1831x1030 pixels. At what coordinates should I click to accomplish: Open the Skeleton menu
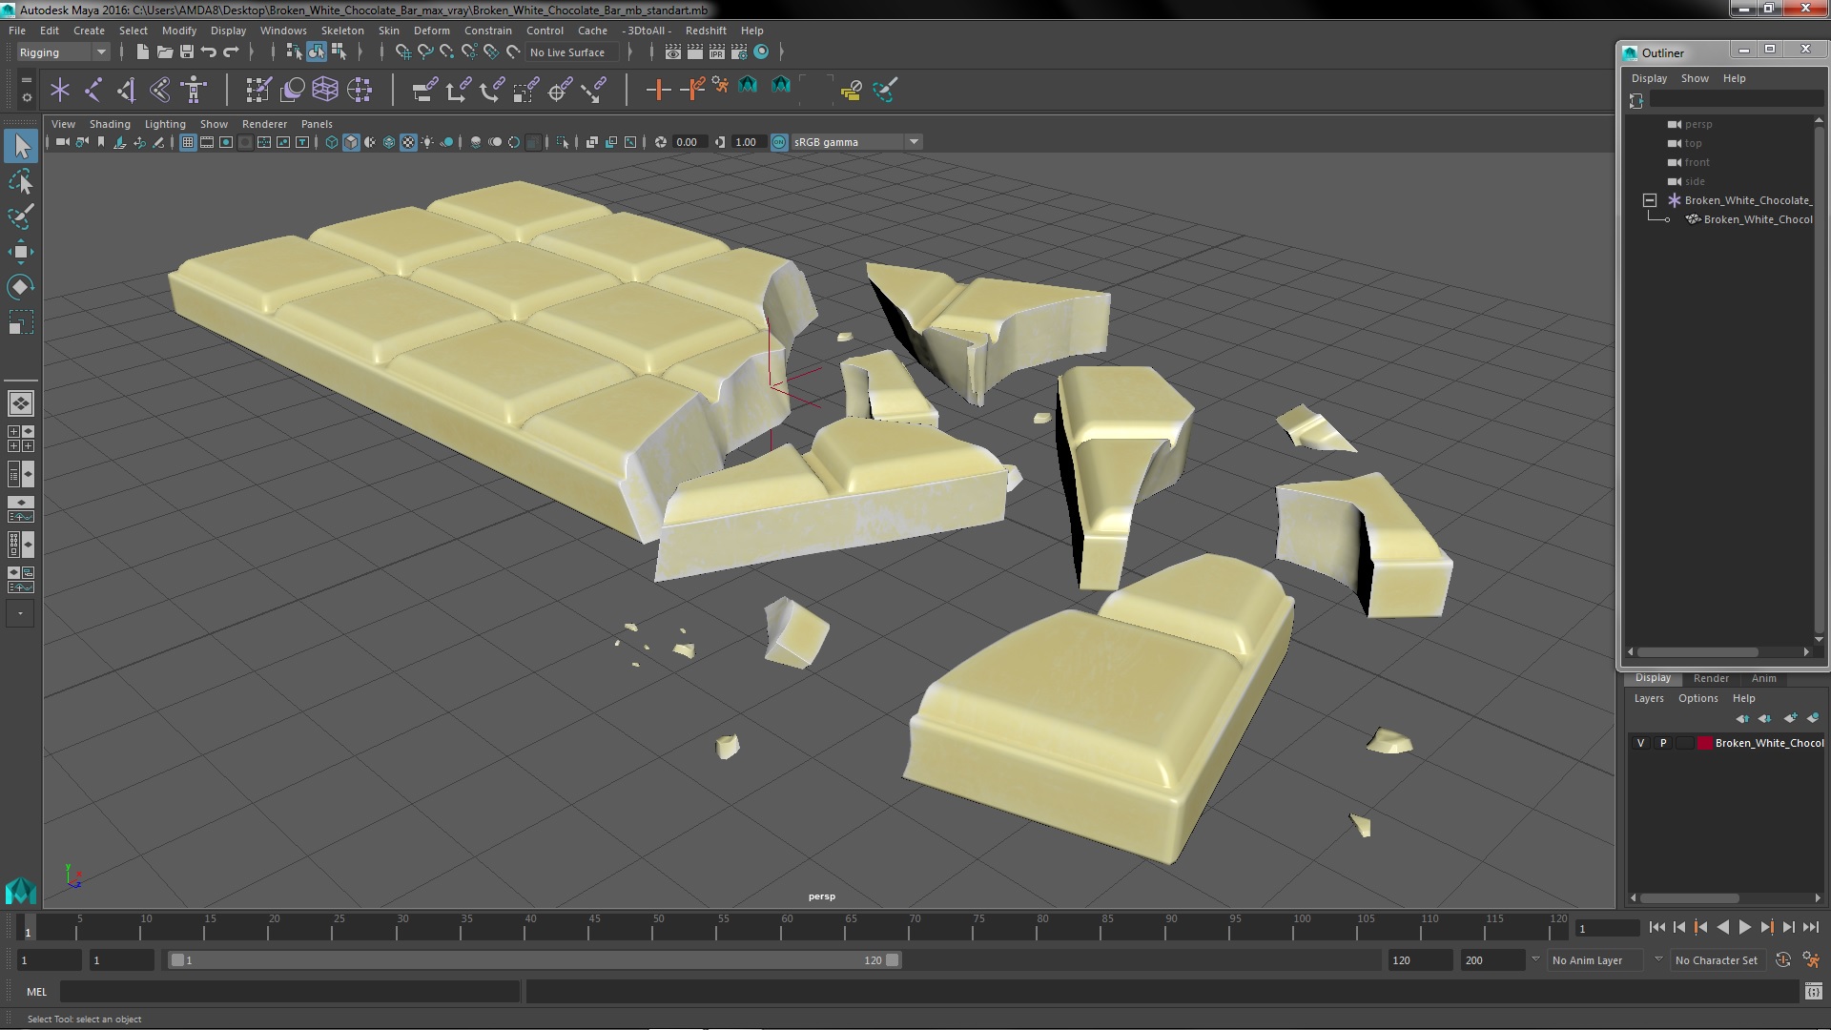click(x=342, y=31)
